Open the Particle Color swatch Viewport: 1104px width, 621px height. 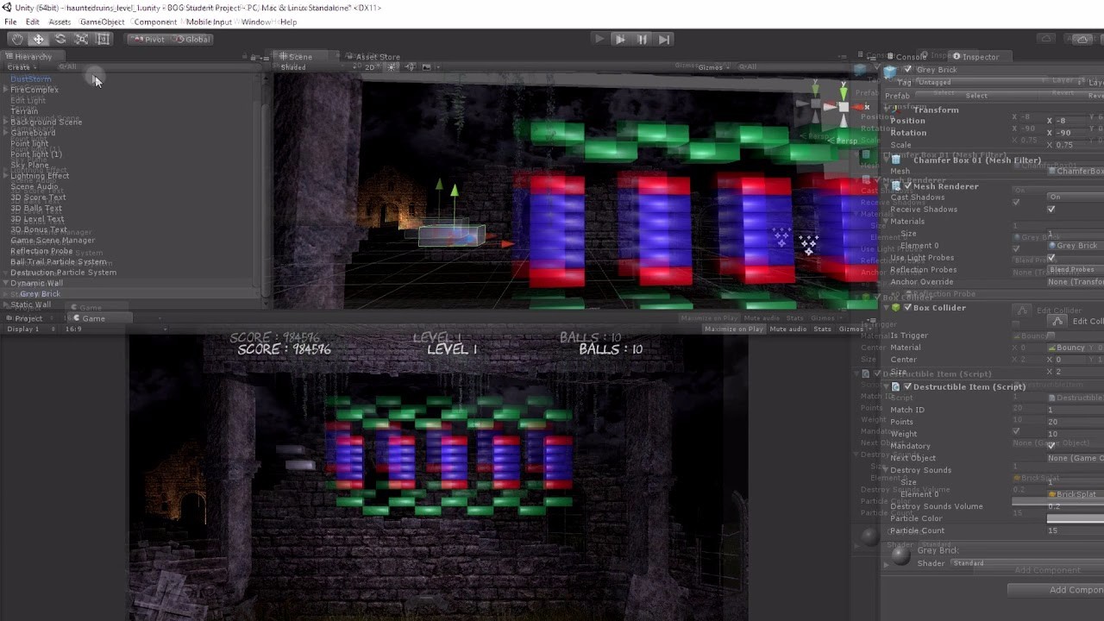[x=1075, y=518]
